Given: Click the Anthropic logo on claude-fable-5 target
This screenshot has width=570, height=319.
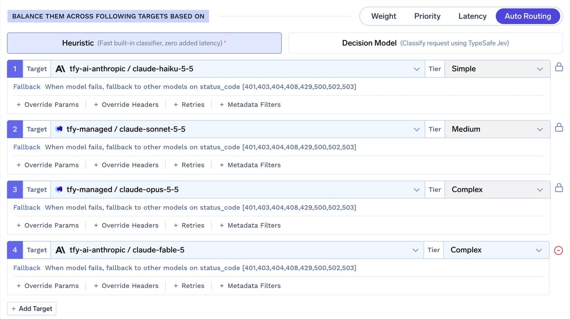Looking at the screenshot, I should pyautogui.click(x=60, y=250).
